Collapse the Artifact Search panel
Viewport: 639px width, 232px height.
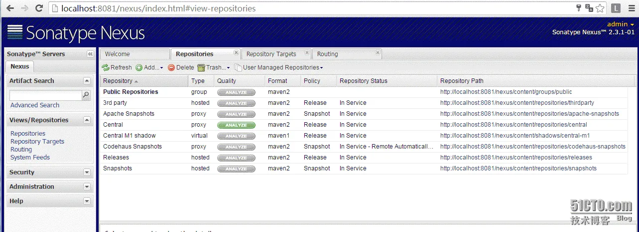pyautogui.click(x=87, y=80)
